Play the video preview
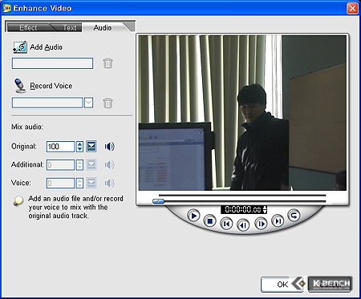This screenshot has height=299, width=361. (193, 216)
